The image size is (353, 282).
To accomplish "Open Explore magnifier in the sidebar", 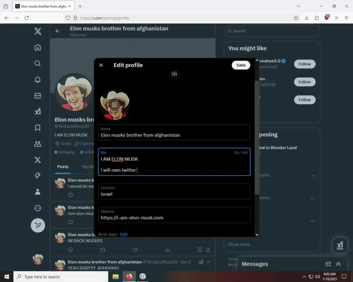I will pyautogui.click(x=38, y=64).
